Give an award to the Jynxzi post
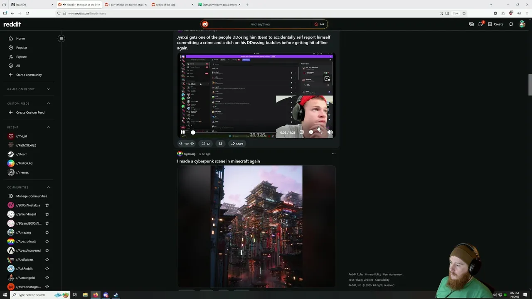The height and width of the screenshot is (299, 532). [220, 143]
